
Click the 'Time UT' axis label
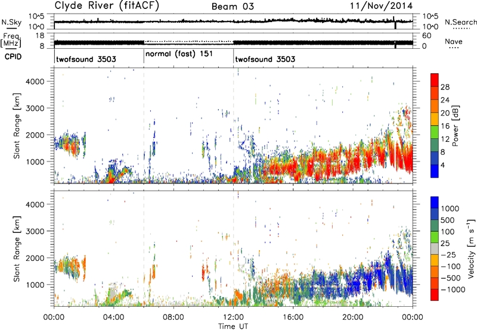click(x=233, y=326)
